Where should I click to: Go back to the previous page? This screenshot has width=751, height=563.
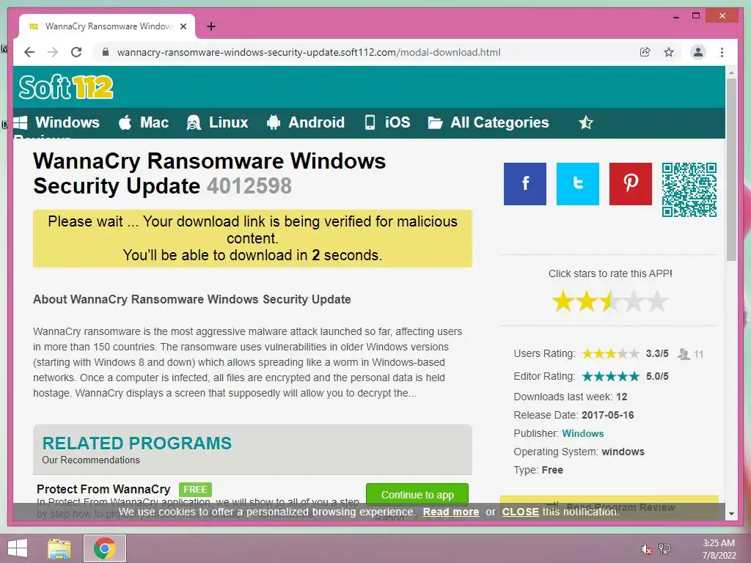(x=29, y=52)
